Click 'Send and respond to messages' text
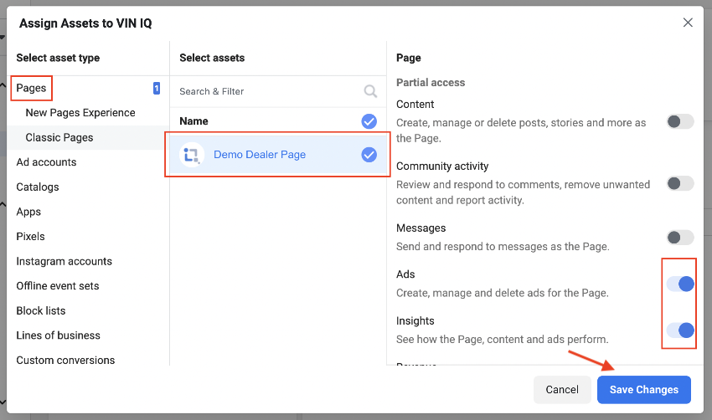This screenshot has height=420, width=712. click(x=503, y=246)
